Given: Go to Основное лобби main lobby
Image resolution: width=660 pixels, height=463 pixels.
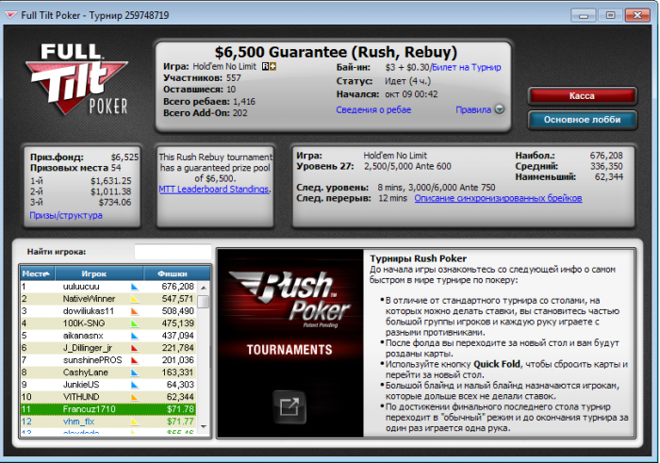Looking at the screenshot, I should coord(582,120).
